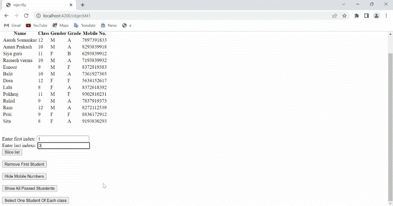This screenshot has height=206, width=393.
Task: Click Remove First Student button
Action: 24,164
